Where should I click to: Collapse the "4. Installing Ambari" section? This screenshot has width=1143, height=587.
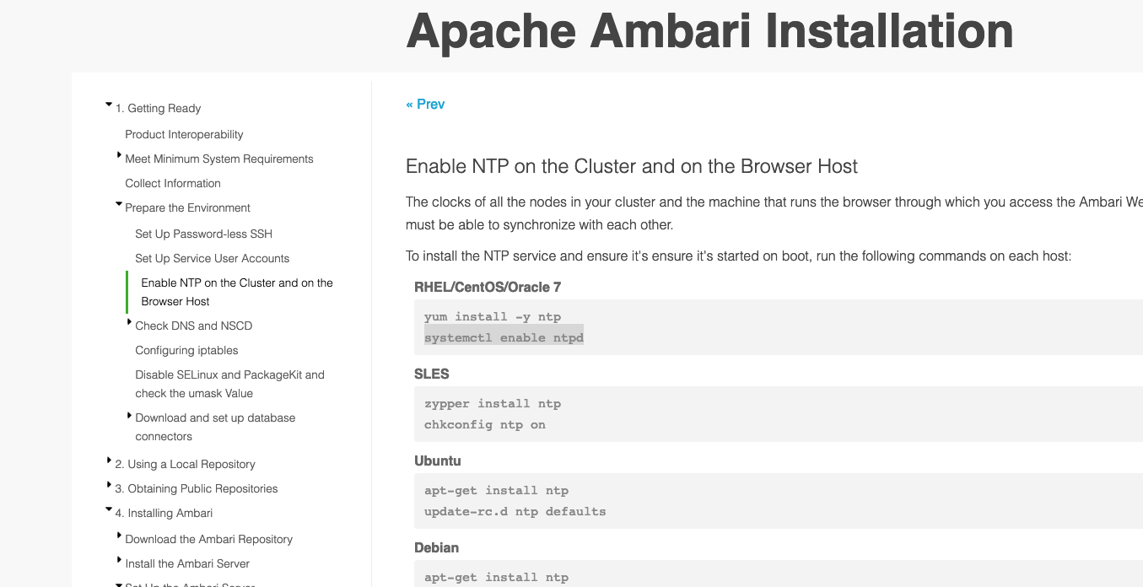(x=111, y=509)
